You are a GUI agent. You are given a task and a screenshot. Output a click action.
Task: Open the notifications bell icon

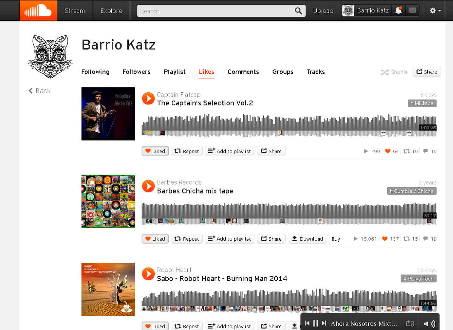pyautogui.click(x=398, y=11)
